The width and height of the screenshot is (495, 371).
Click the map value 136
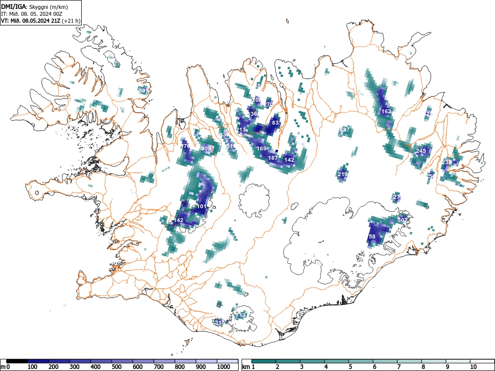click(x=252, y=114)
